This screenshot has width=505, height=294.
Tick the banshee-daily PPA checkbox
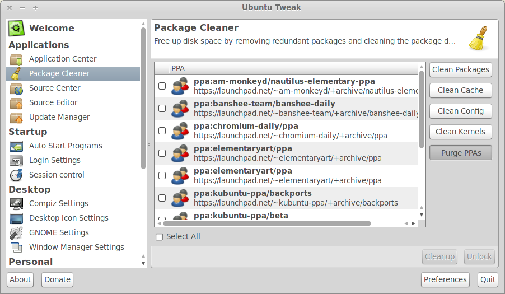click(x=162, y=108)
